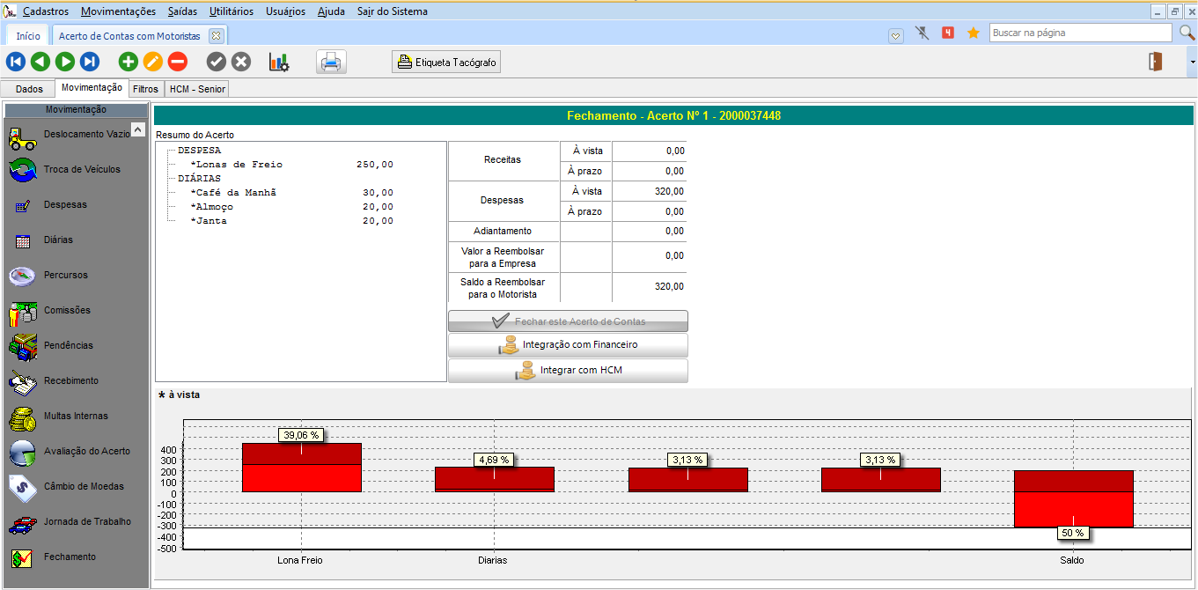This screenshot has width=1198, height=590.
Task: Click the exit door icon
Action: point(1156,62)
